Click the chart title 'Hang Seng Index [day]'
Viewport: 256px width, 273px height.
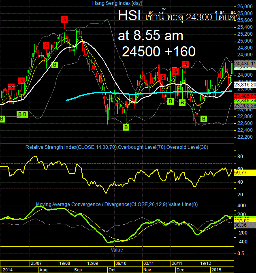(x=117, y=3)
